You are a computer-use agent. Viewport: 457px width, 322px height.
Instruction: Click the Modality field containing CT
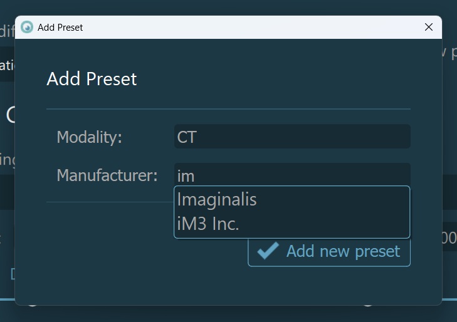pyautogui.click(x=292, y=137)
